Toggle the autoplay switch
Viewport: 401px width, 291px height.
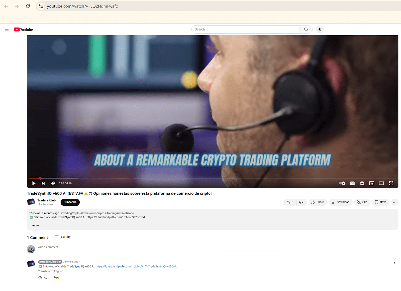342,183
